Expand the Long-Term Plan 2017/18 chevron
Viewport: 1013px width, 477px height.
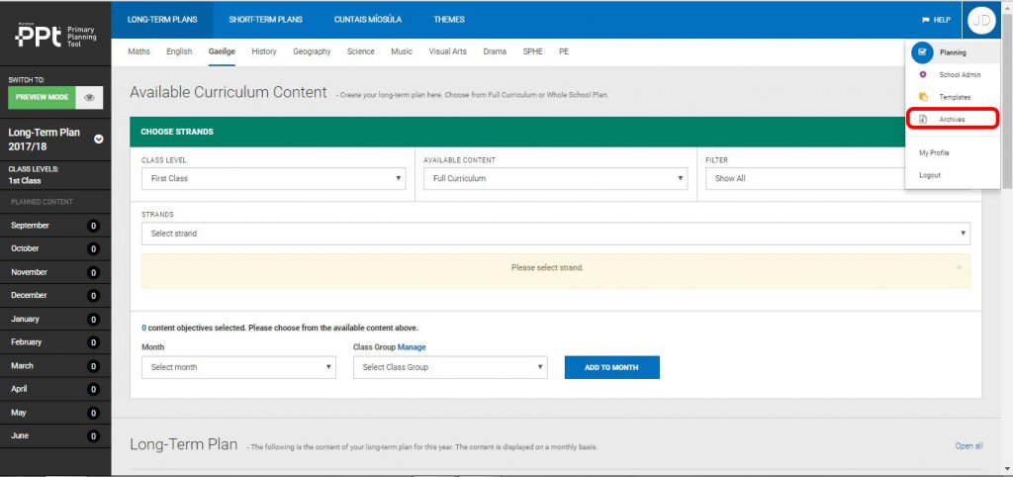(x=98, y=139)
